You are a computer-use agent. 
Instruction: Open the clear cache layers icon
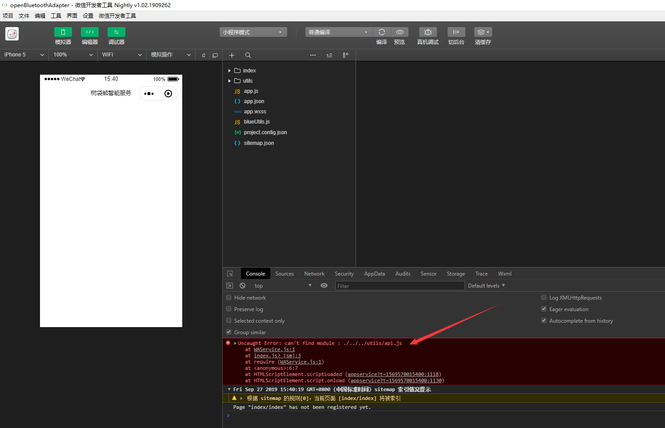coord(483,32)
